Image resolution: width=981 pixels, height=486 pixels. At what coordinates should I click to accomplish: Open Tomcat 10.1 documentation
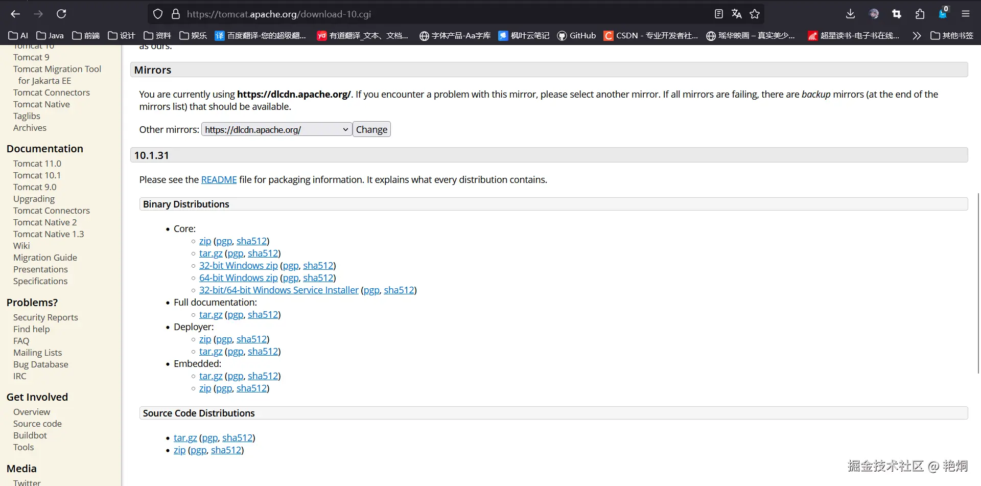[37, 175]
